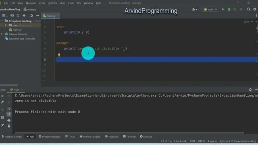Screen dimensions: 258x145
Task: Open TODO tool window
Action: (x=70, y=137)
